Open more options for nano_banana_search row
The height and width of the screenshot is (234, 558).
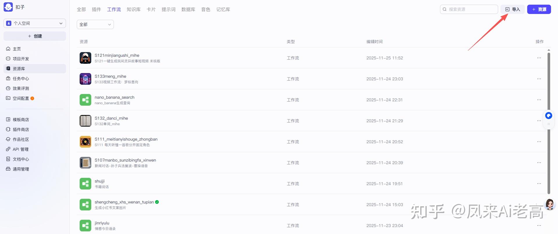coord(539,100)
